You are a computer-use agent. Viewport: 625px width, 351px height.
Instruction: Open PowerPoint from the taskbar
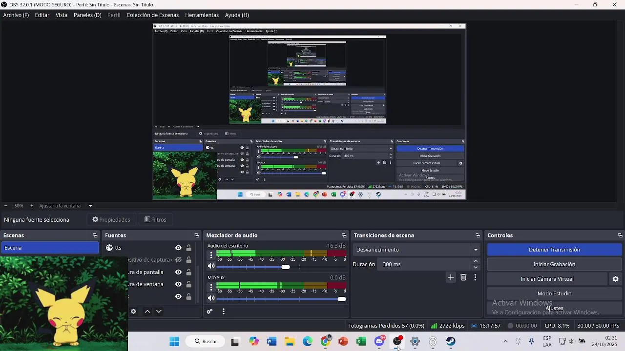point(343,341)
